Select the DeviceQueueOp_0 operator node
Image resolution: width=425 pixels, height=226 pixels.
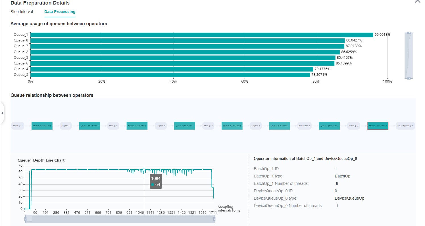[405, 125]
